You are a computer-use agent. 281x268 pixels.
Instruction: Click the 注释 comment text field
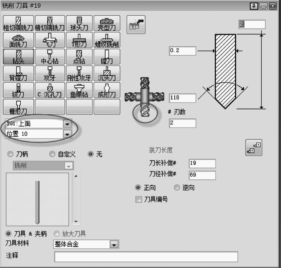point(146,257)
